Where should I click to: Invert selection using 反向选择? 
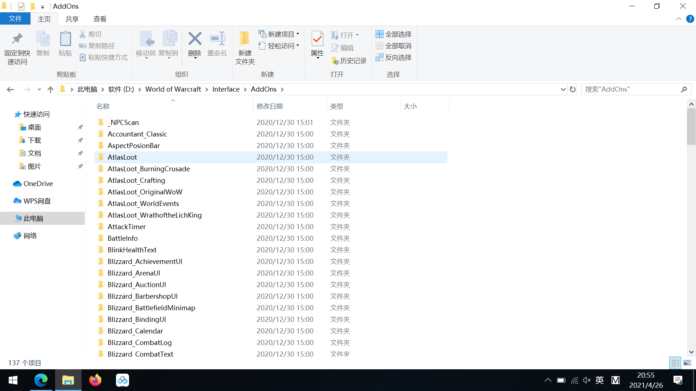coord(394,58)
